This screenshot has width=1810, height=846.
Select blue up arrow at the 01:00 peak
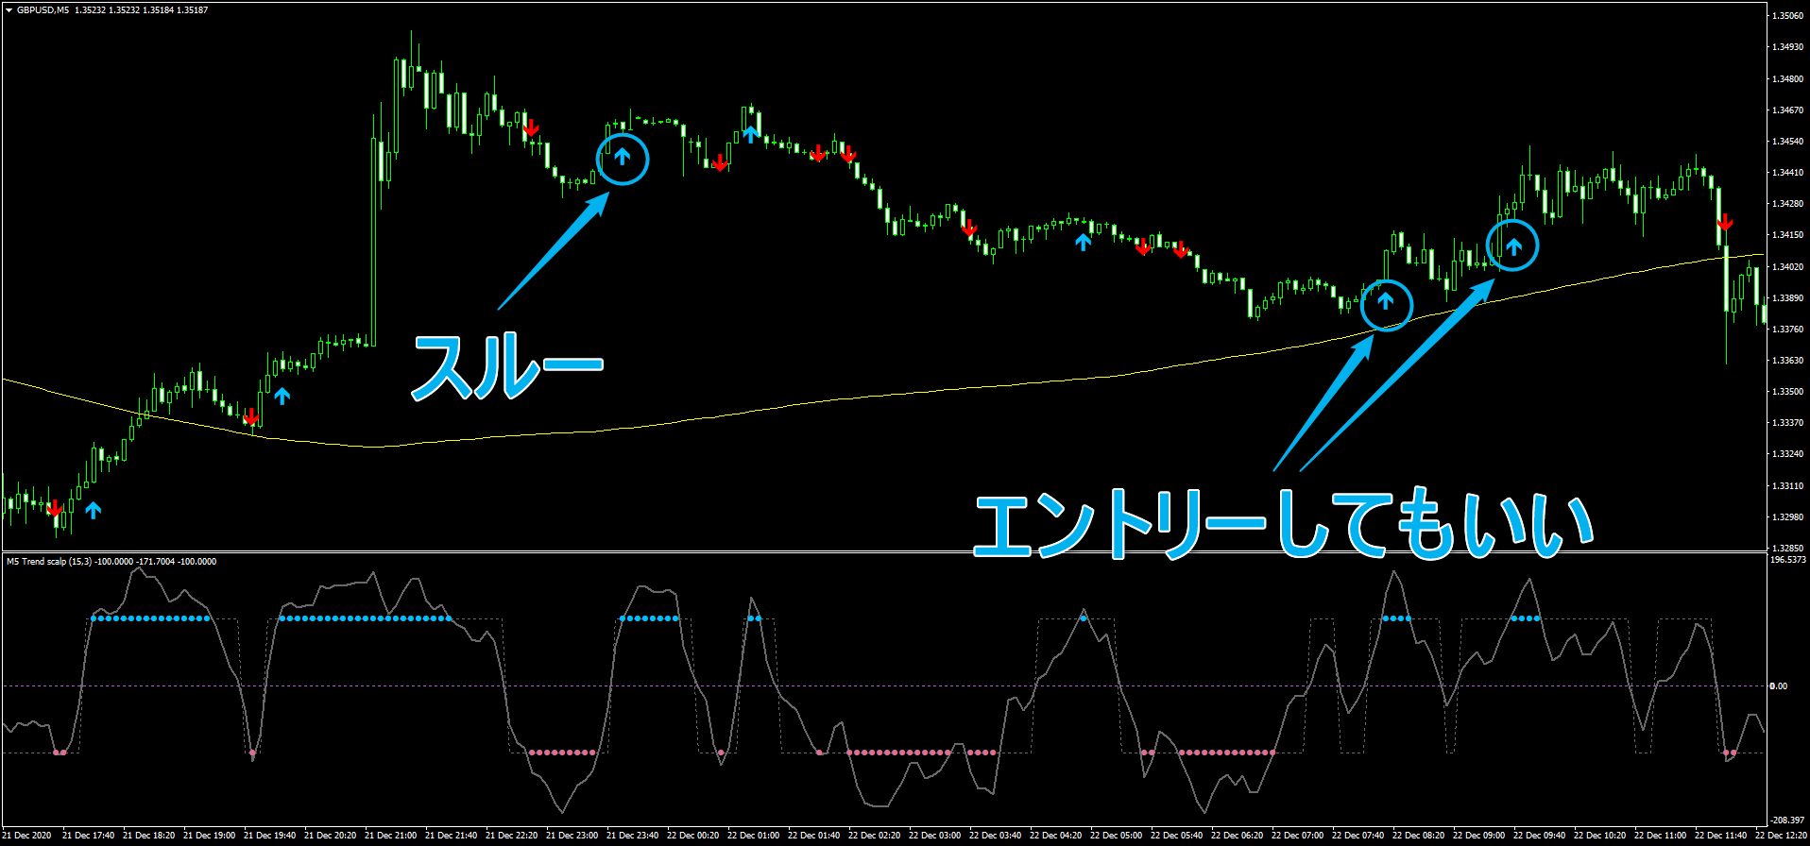tap(750, 134)
